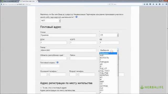Screen dimensions: 168x94
Task: Go to the home page icon
Action: point(156,4)
